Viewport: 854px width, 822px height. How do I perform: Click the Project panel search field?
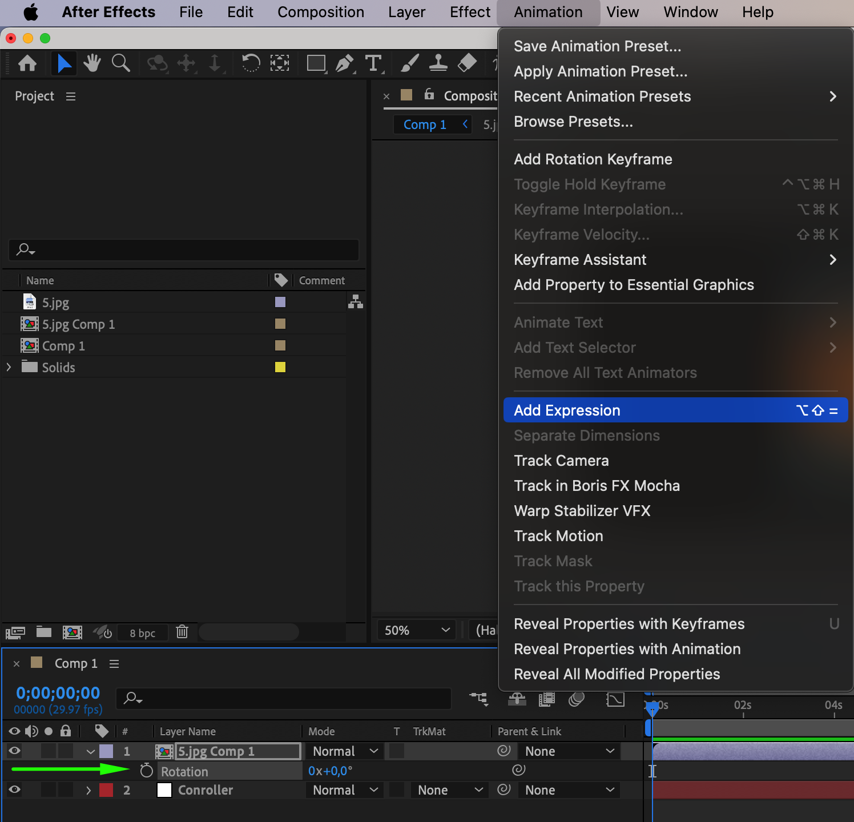coord(184,249)
